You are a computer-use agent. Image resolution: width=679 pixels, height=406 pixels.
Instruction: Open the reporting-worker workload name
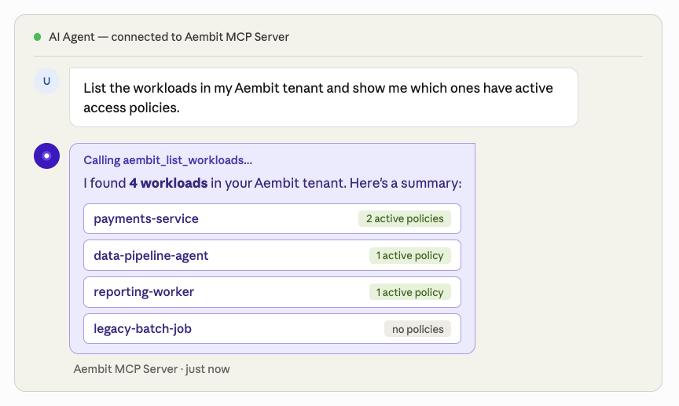tap(144, 292)
